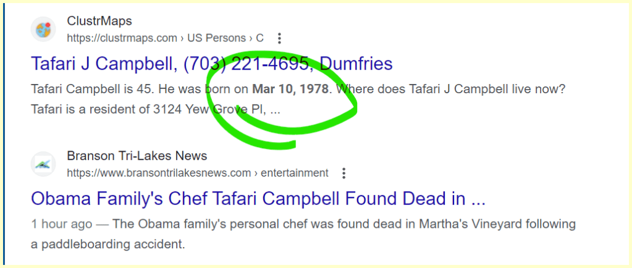
Task: Select the entertainment breadcrumb segment
Action: pyautogui.click(x=294, y=173)
